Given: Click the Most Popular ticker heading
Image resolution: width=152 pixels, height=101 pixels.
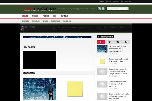Looking at the screenshot, I should click(x=30, y=27).
